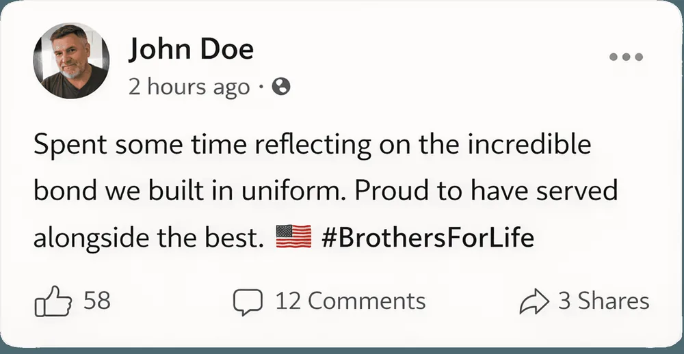Click the word "Comments" below the post
Image resolution: width=684 pixels, height=354 pixels.
point(367,301)
